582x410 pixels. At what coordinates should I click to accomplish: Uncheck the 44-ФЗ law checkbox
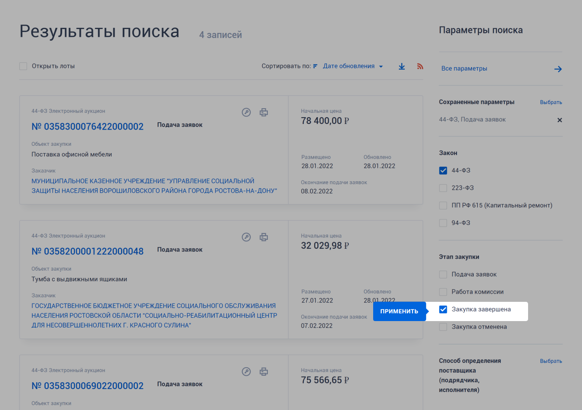click(x=443, y=171)
